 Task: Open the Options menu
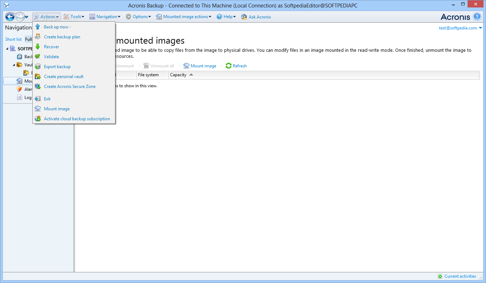pyautogui.click(x=138, y=17)
